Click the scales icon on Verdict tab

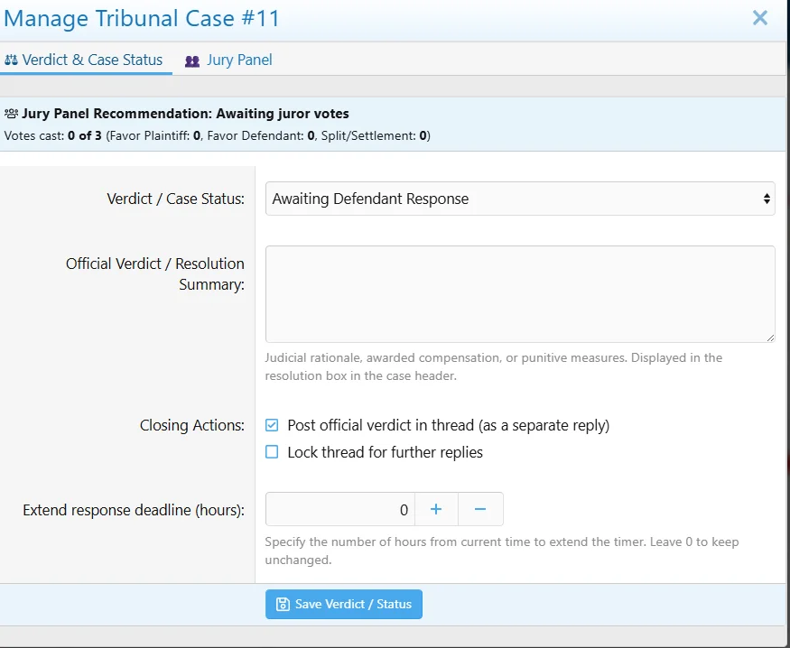[x=11, y=60]
